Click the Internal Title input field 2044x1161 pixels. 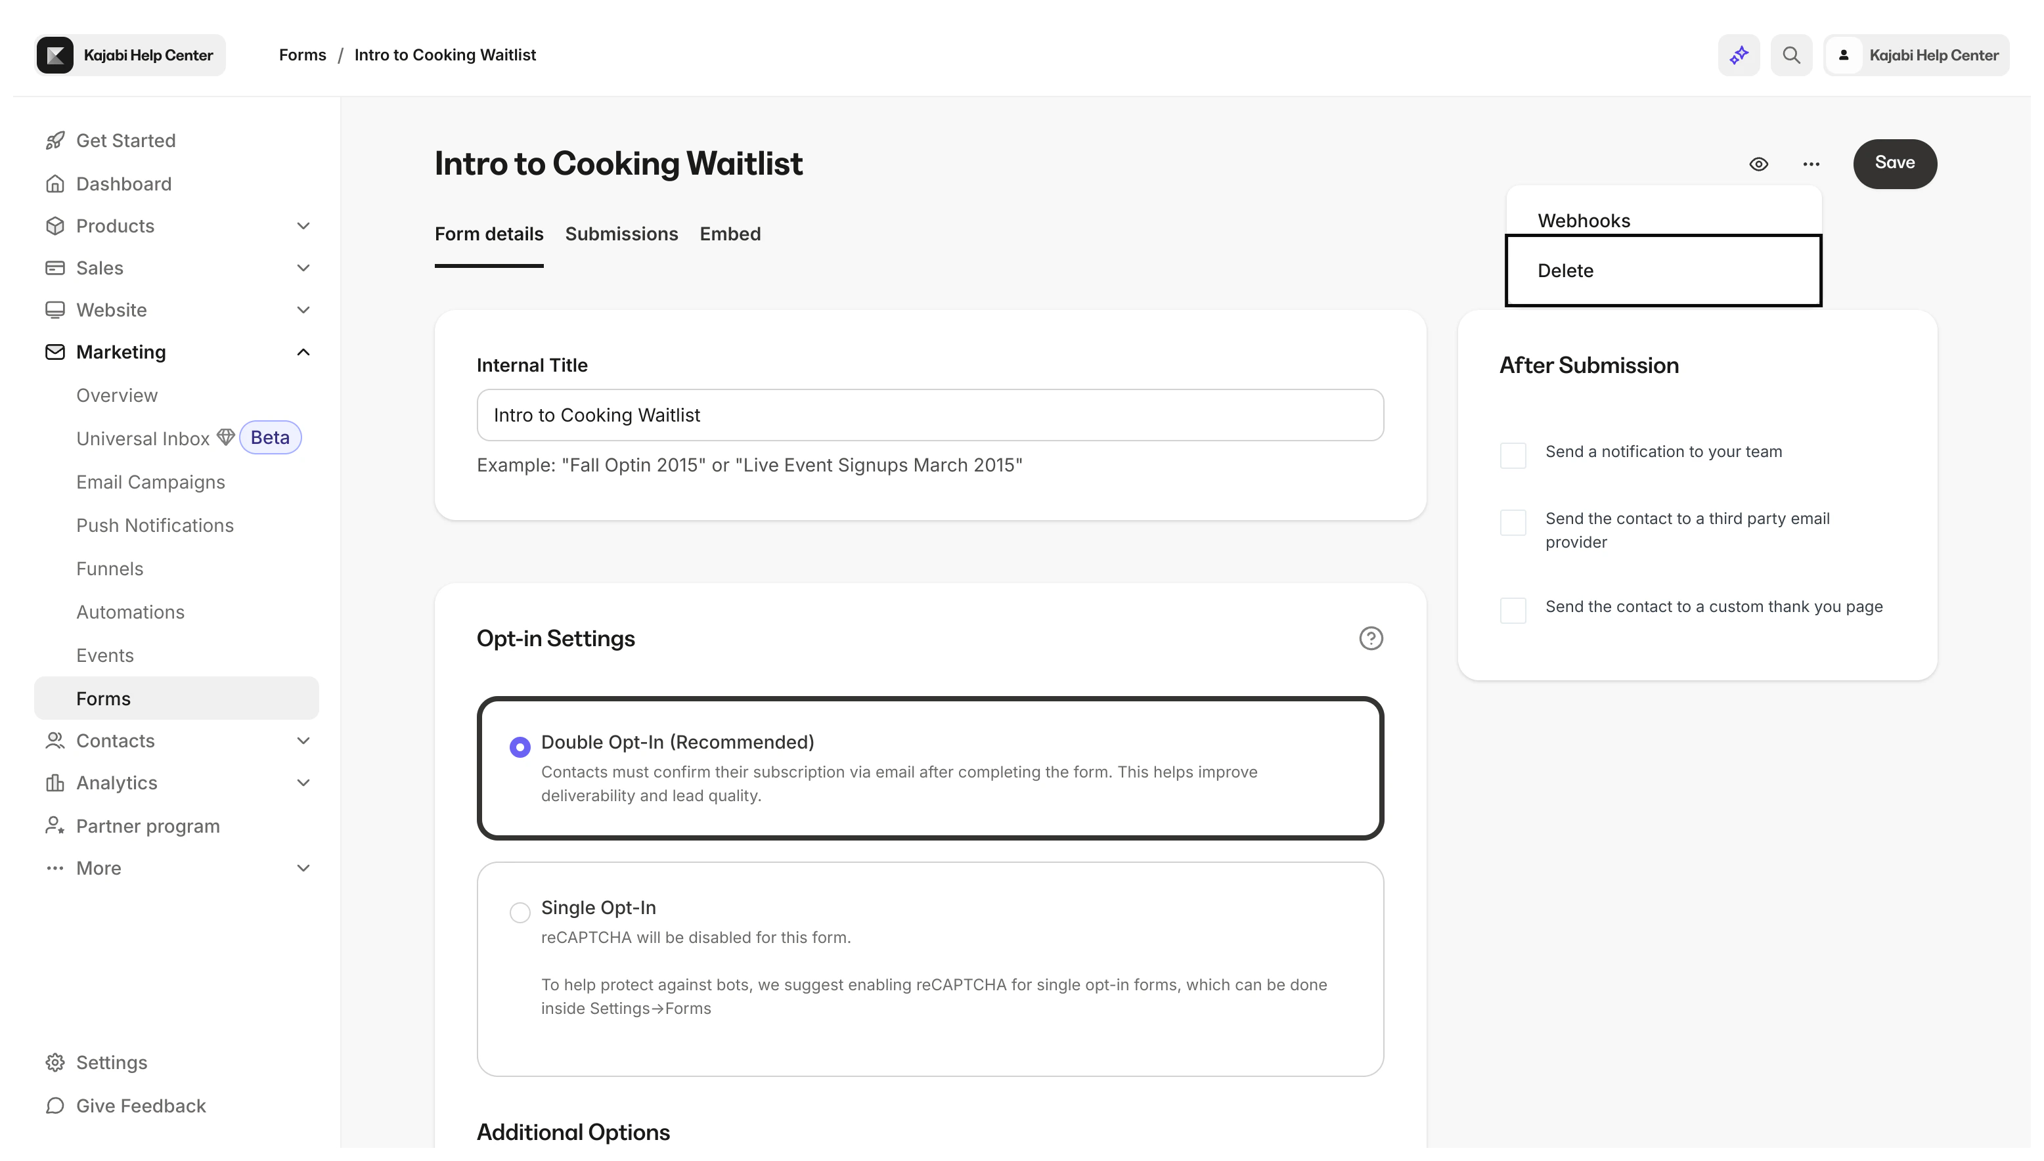928,414
